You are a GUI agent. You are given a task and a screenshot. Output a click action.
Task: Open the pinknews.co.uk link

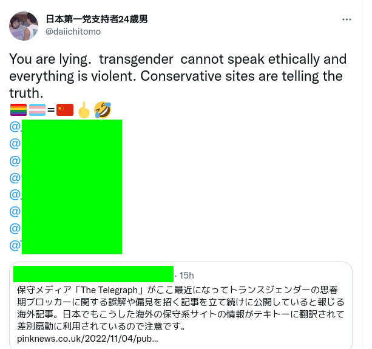pyautogui.click(x=87, y=339)
